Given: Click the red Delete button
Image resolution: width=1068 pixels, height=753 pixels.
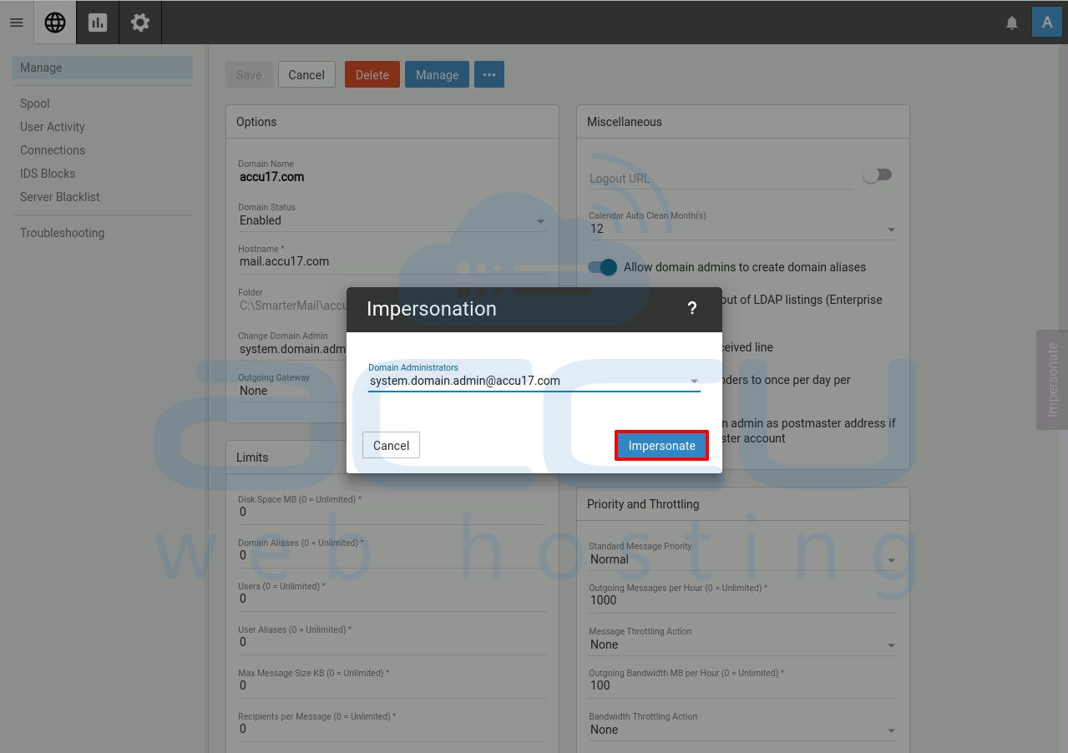Looking at the screenshot, I should coord(372,74).
